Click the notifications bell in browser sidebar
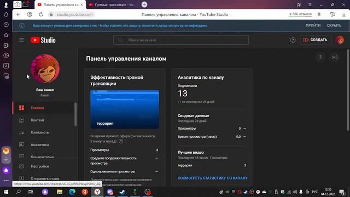Viewport: 350px width, 197px height. [6, 15]
